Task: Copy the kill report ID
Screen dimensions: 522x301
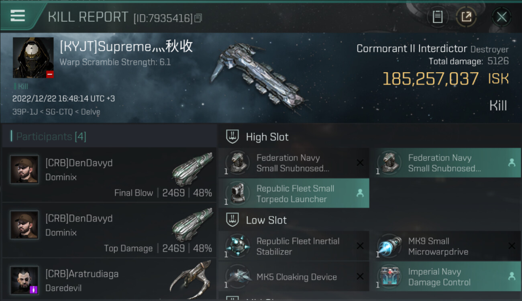Action: tap(198, 18)
